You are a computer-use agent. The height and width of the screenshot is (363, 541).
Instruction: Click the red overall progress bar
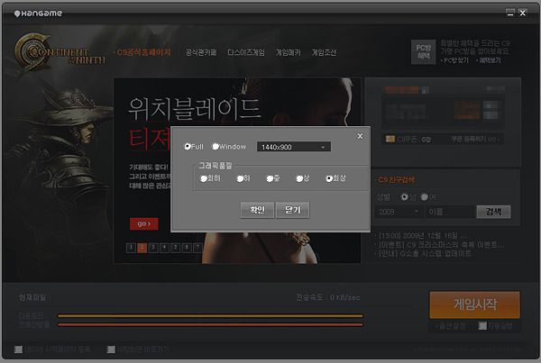coord(210,325)
